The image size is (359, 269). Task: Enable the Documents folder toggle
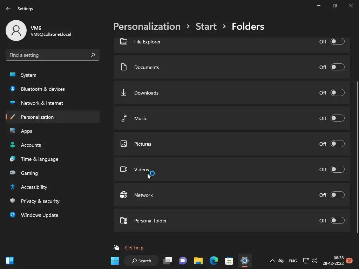tap(337, 67)
